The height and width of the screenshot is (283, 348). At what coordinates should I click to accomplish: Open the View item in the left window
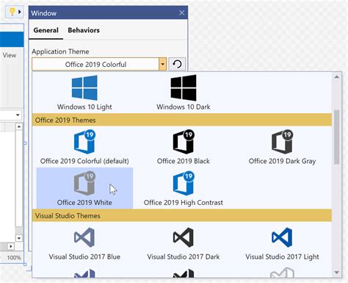click(10, 55)
